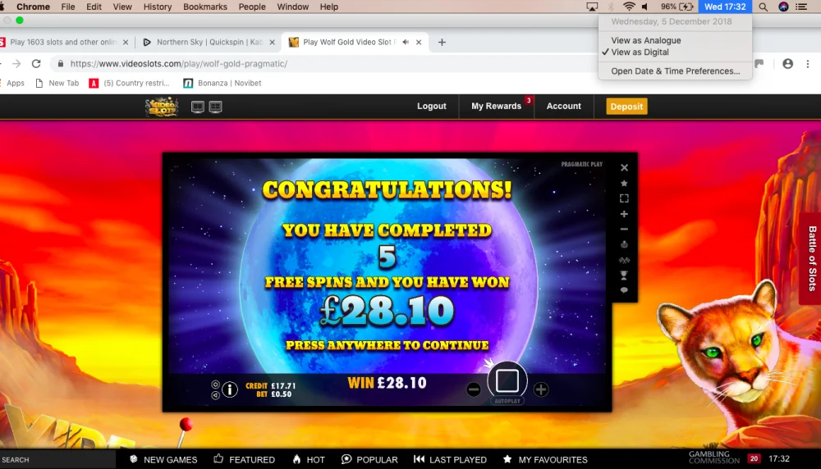Switch to Play 1603 slots tab
The image size is (821, 469).
pos(63,43)
